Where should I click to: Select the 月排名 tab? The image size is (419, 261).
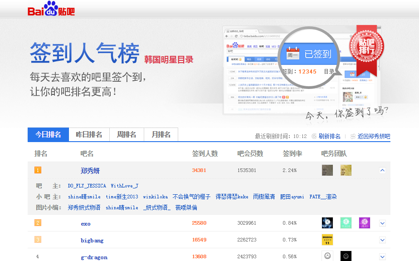coord(161,134)
